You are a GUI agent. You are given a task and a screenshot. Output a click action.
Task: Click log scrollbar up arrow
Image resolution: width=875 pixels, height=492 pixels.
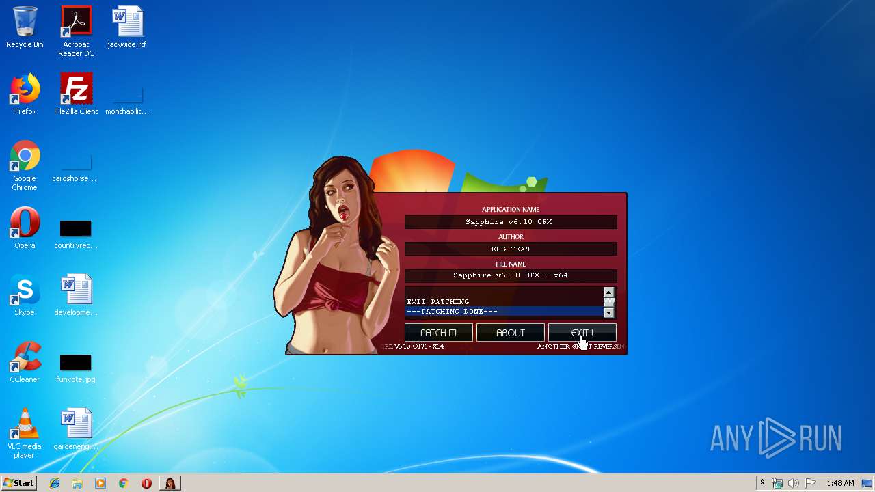[608, 292]
